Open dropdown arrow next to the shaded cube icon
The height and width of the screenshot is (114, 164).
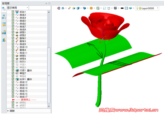tap(81, 8)
